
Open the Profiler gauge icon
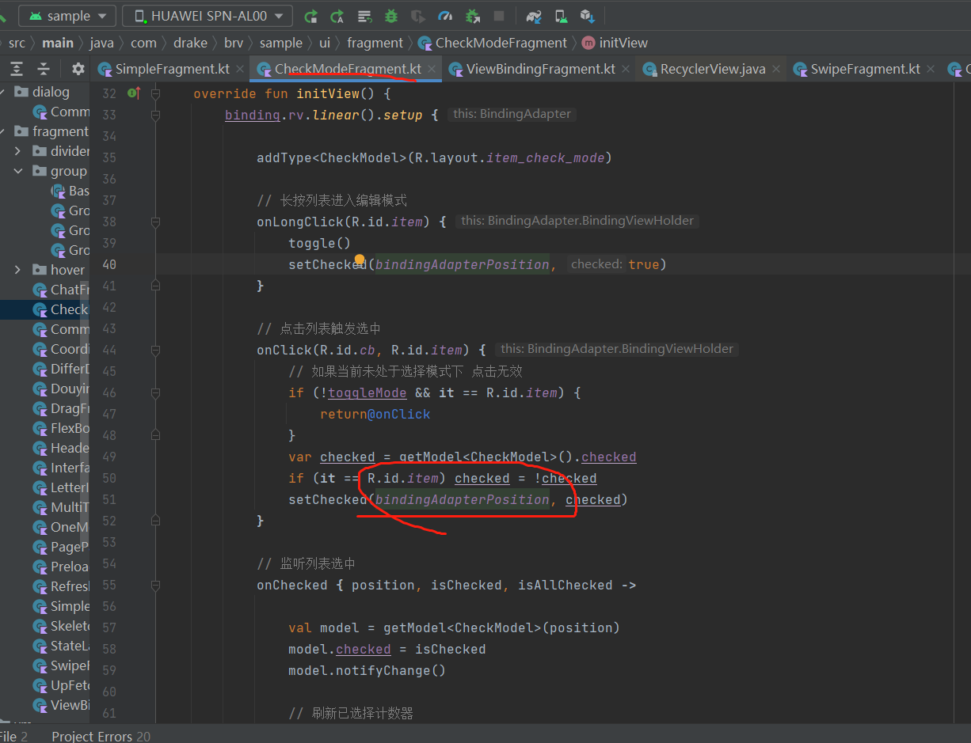(445, 16)
